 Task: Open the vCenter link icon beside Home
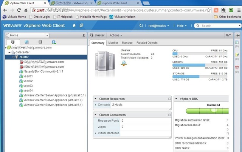coord(81,25)
